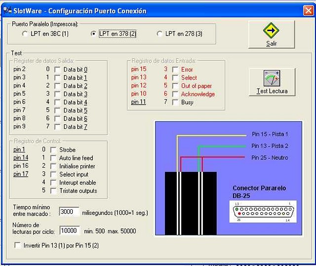Enable Interupt enable checkbox
316x266 pixels.
(53, 183)
